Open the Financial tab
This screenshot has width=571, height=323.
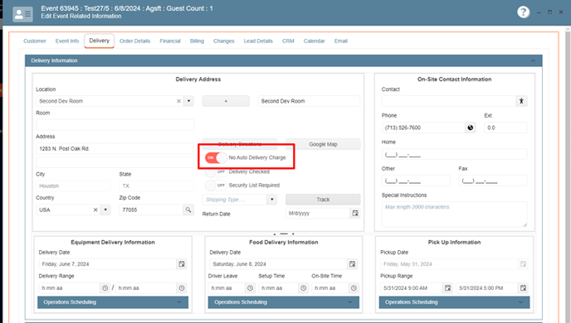(170, 41)
